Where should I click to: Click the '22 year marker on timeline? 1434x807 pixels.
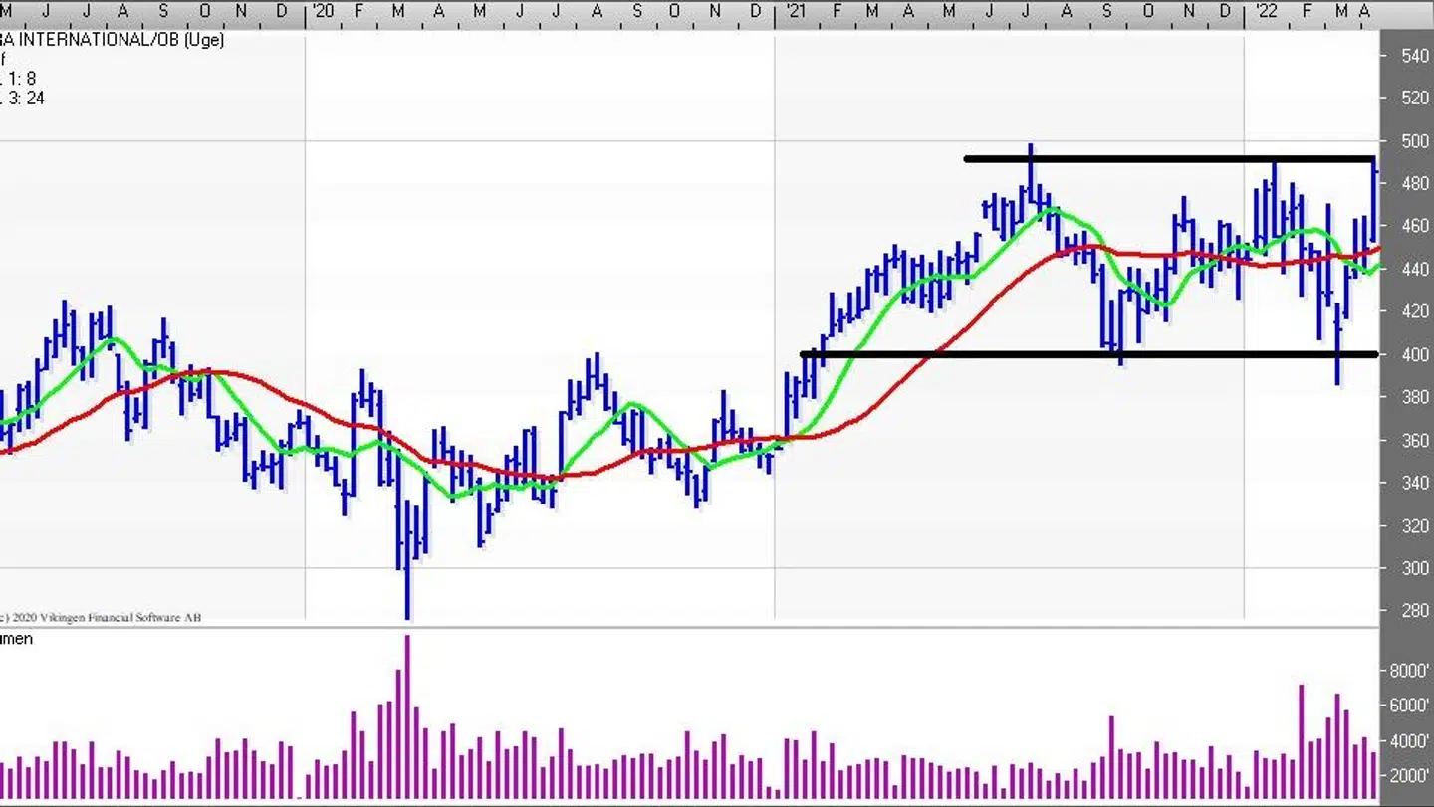coord(1265,11)
